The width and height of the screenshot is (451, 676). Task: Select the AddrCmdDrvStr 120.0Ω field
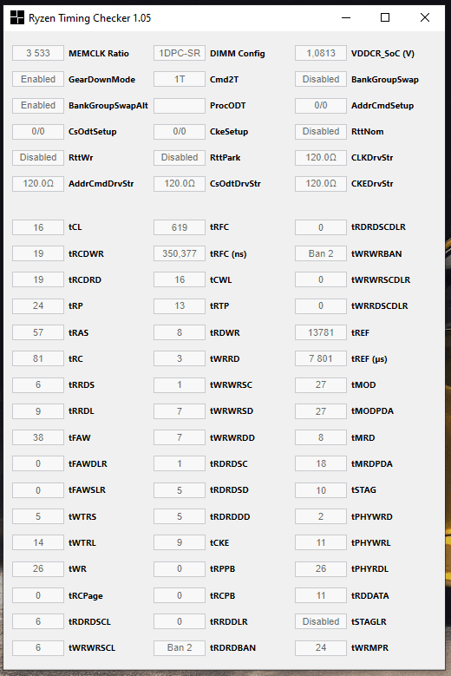(38, 184)
